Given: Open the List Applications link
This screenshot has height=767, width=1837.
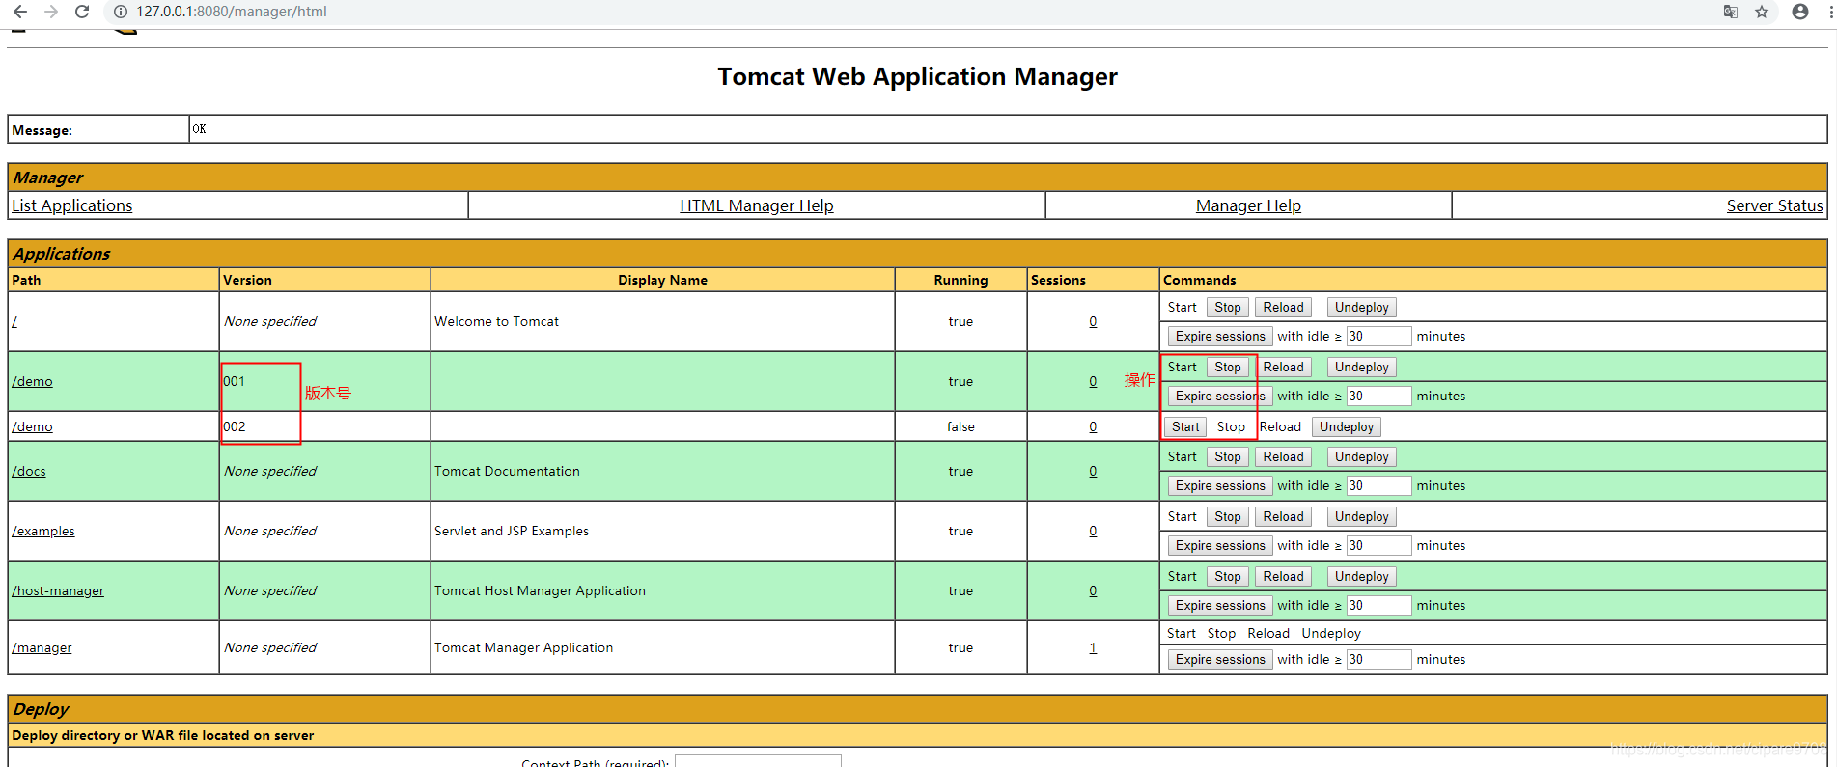Looking at the screenshot, I should coord(72,205).
